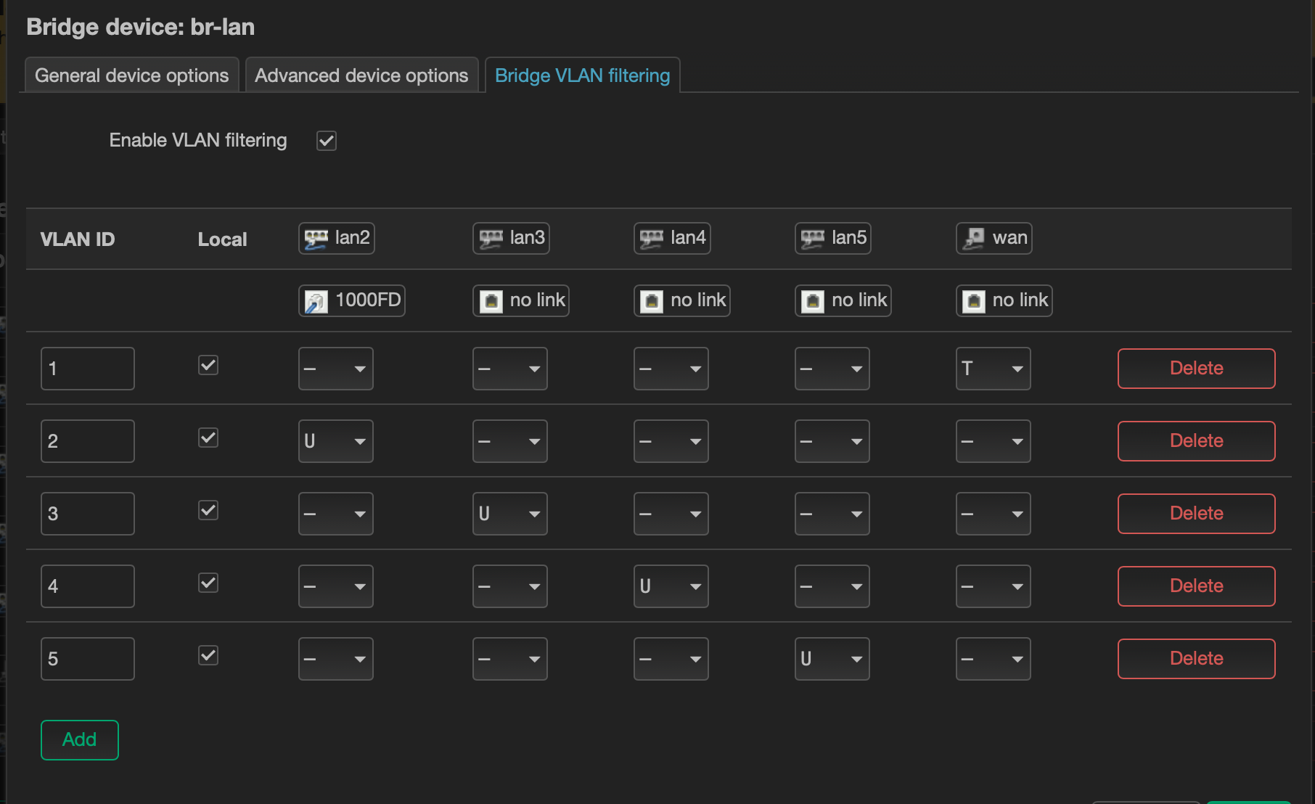The image size is (1315, 804).
Task: Open the lan3 dropdown for VLAN 2
Action: (x=509, y=441)
